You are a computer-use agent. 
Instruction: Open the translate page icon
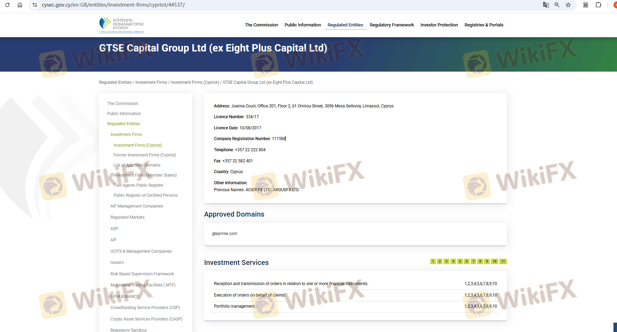[x=546, y=5]
